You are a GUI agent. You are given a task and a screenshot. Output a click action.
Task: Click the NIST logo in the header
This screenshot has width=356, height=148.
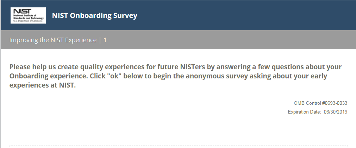pos(28,15)
